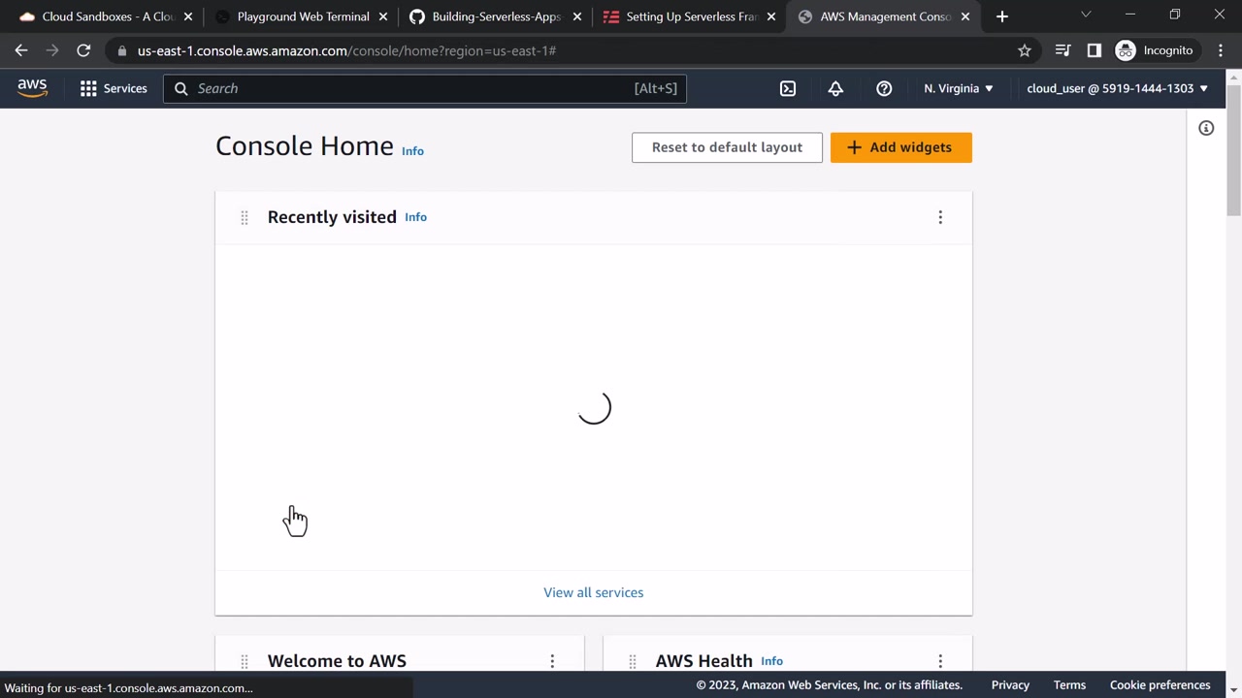Focus the AWS search box
This screenshot has height=698, width=1242.
pyautogui.click(x=425, y=88)
